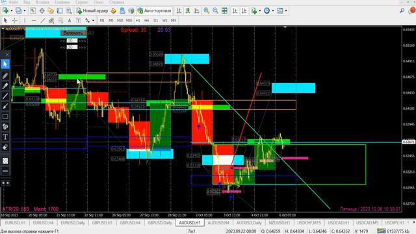Open the Navigator folder-star icon

(x=51, y=11)
